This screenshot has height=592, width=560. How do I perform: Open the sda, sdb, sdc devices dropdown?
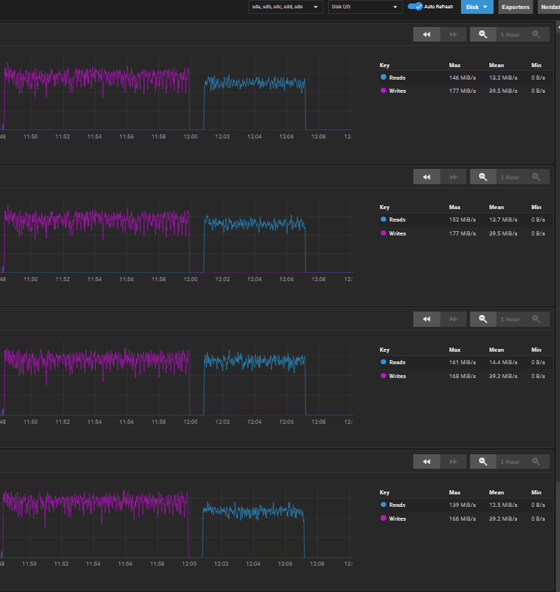(x=285, y=7)
